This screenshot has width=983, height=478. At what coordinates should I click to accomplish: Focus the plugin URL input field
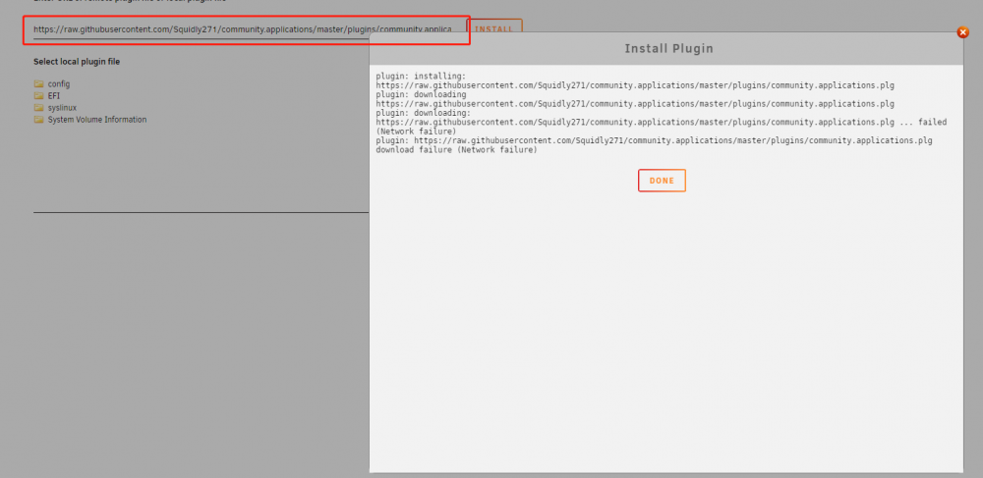coord(243,29)
